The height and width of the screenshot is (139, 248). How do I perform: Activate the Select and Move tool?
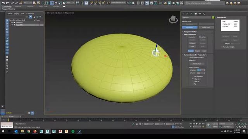coord(52,3)
